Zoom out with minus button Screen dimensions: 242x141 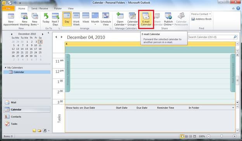tap(209, 136)
